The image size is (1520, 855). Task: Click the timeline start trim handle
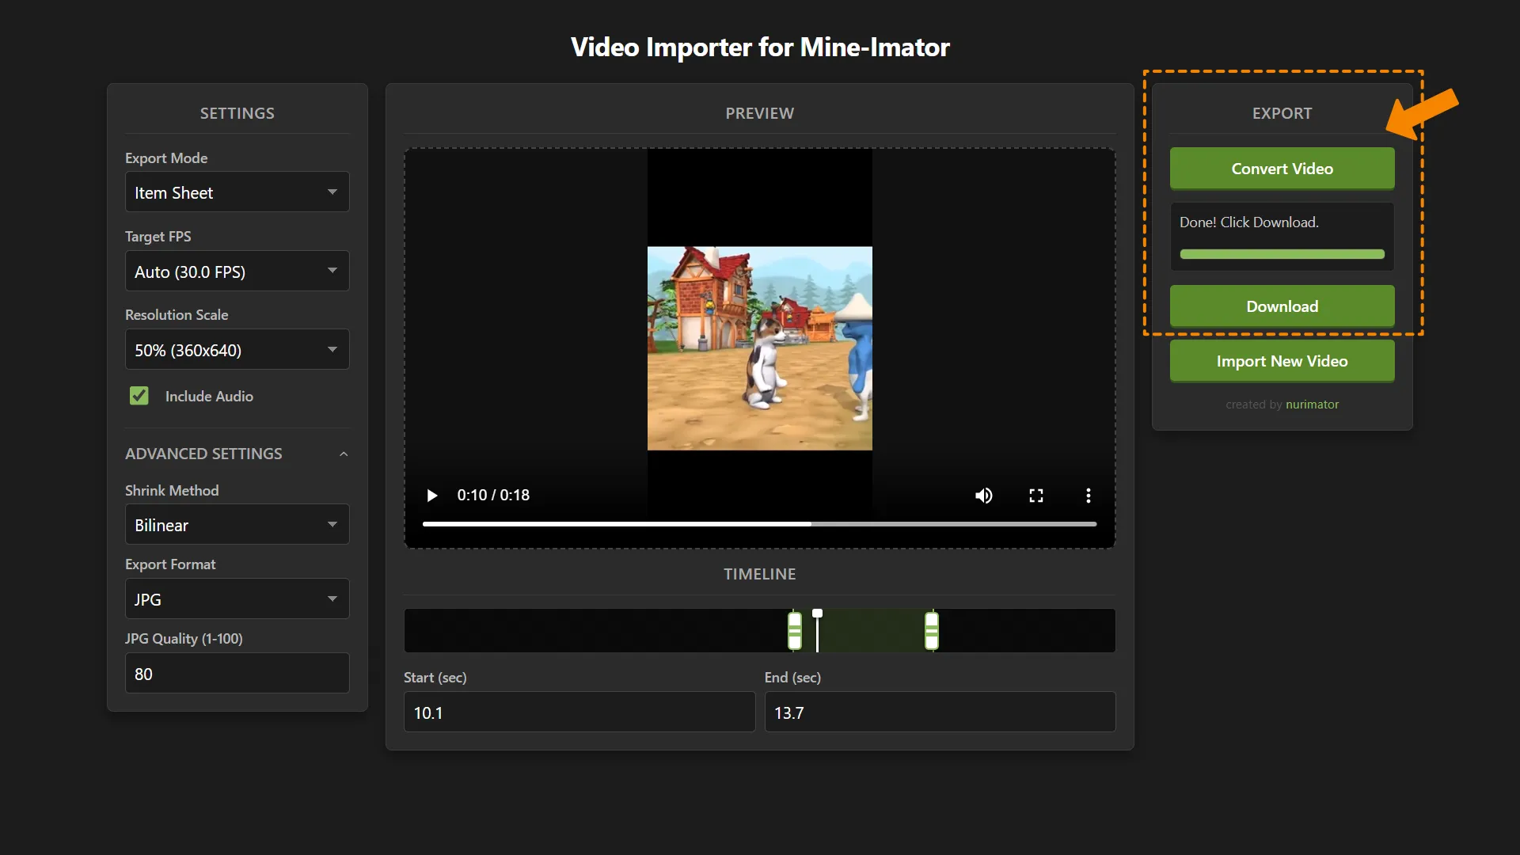point(795,631)
